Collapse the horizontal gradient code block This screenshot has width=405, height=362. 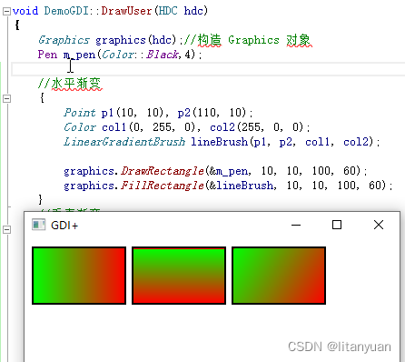6,98
